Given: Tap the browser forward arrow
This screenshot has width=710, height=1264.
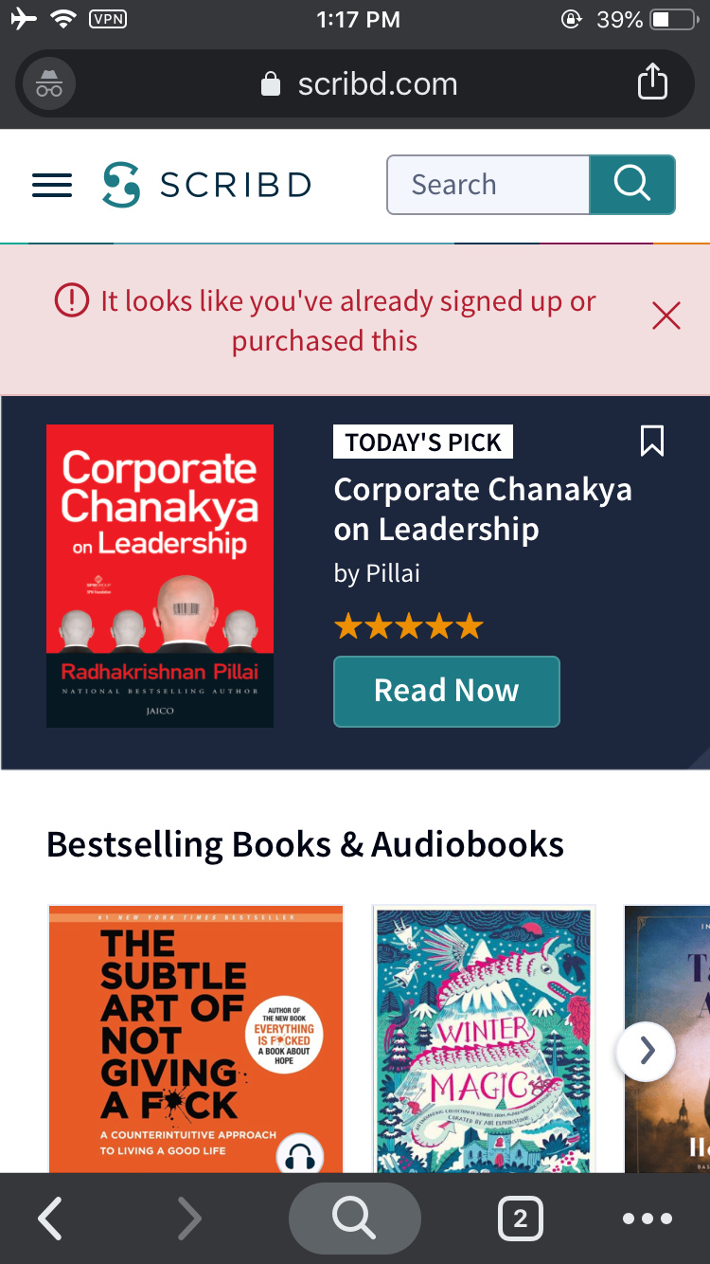Looking at the screenshot, I should pos(189,1219).
